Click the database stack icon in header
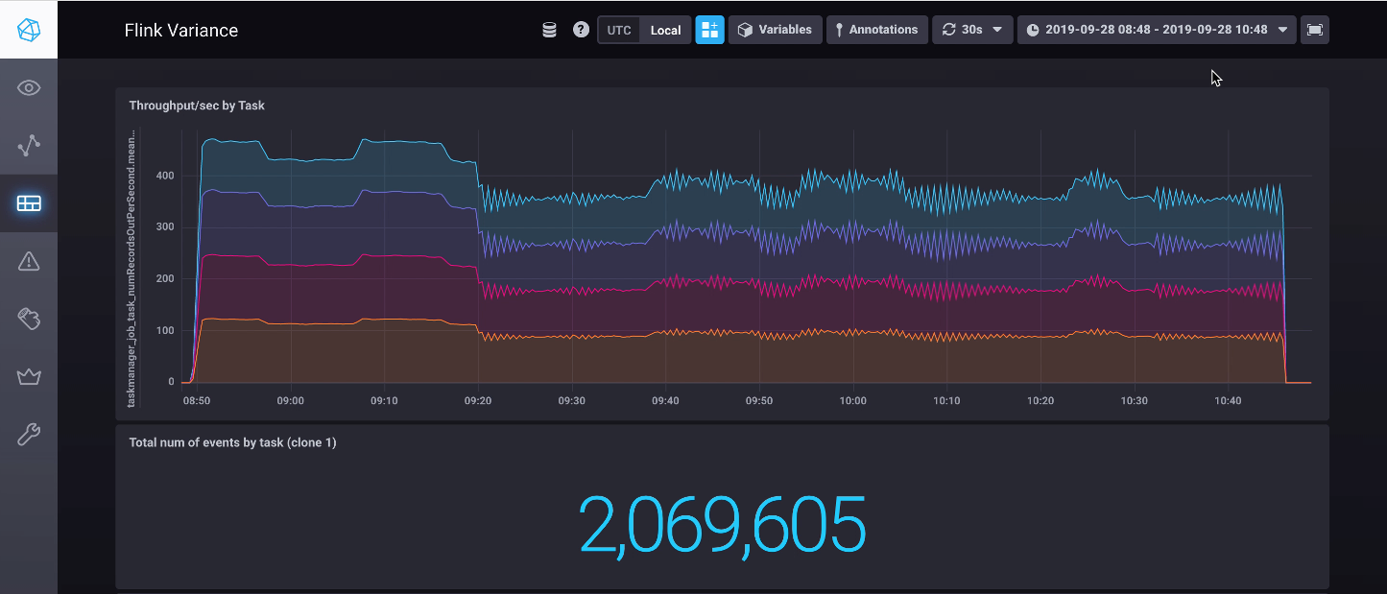 [550, 30]
